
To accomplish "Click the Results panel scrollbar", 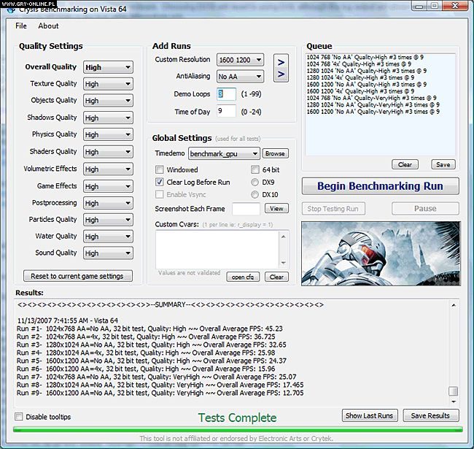I will [454, 350].
